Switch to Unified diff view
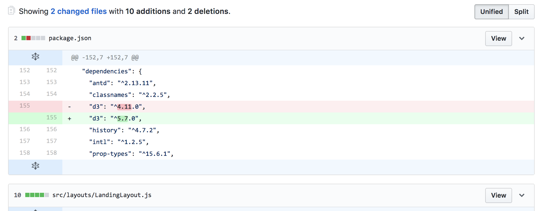Image resolution: width=547 pixels, height=211 pixels. (x=491, y=12)
